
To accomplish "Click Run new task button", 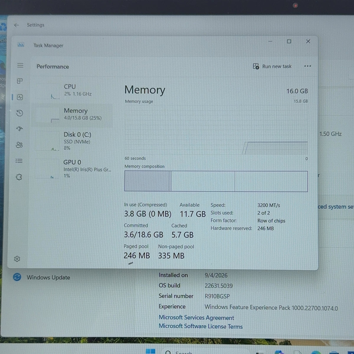I will 272,66.
